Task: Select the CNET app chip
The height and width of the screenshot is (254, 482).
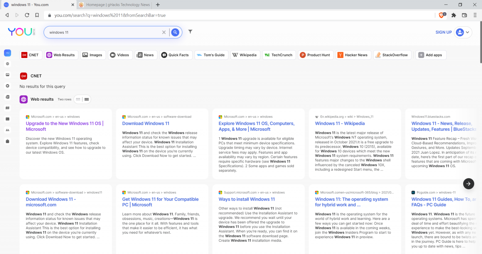Action: pyautogui.click(x=30, y=55)
